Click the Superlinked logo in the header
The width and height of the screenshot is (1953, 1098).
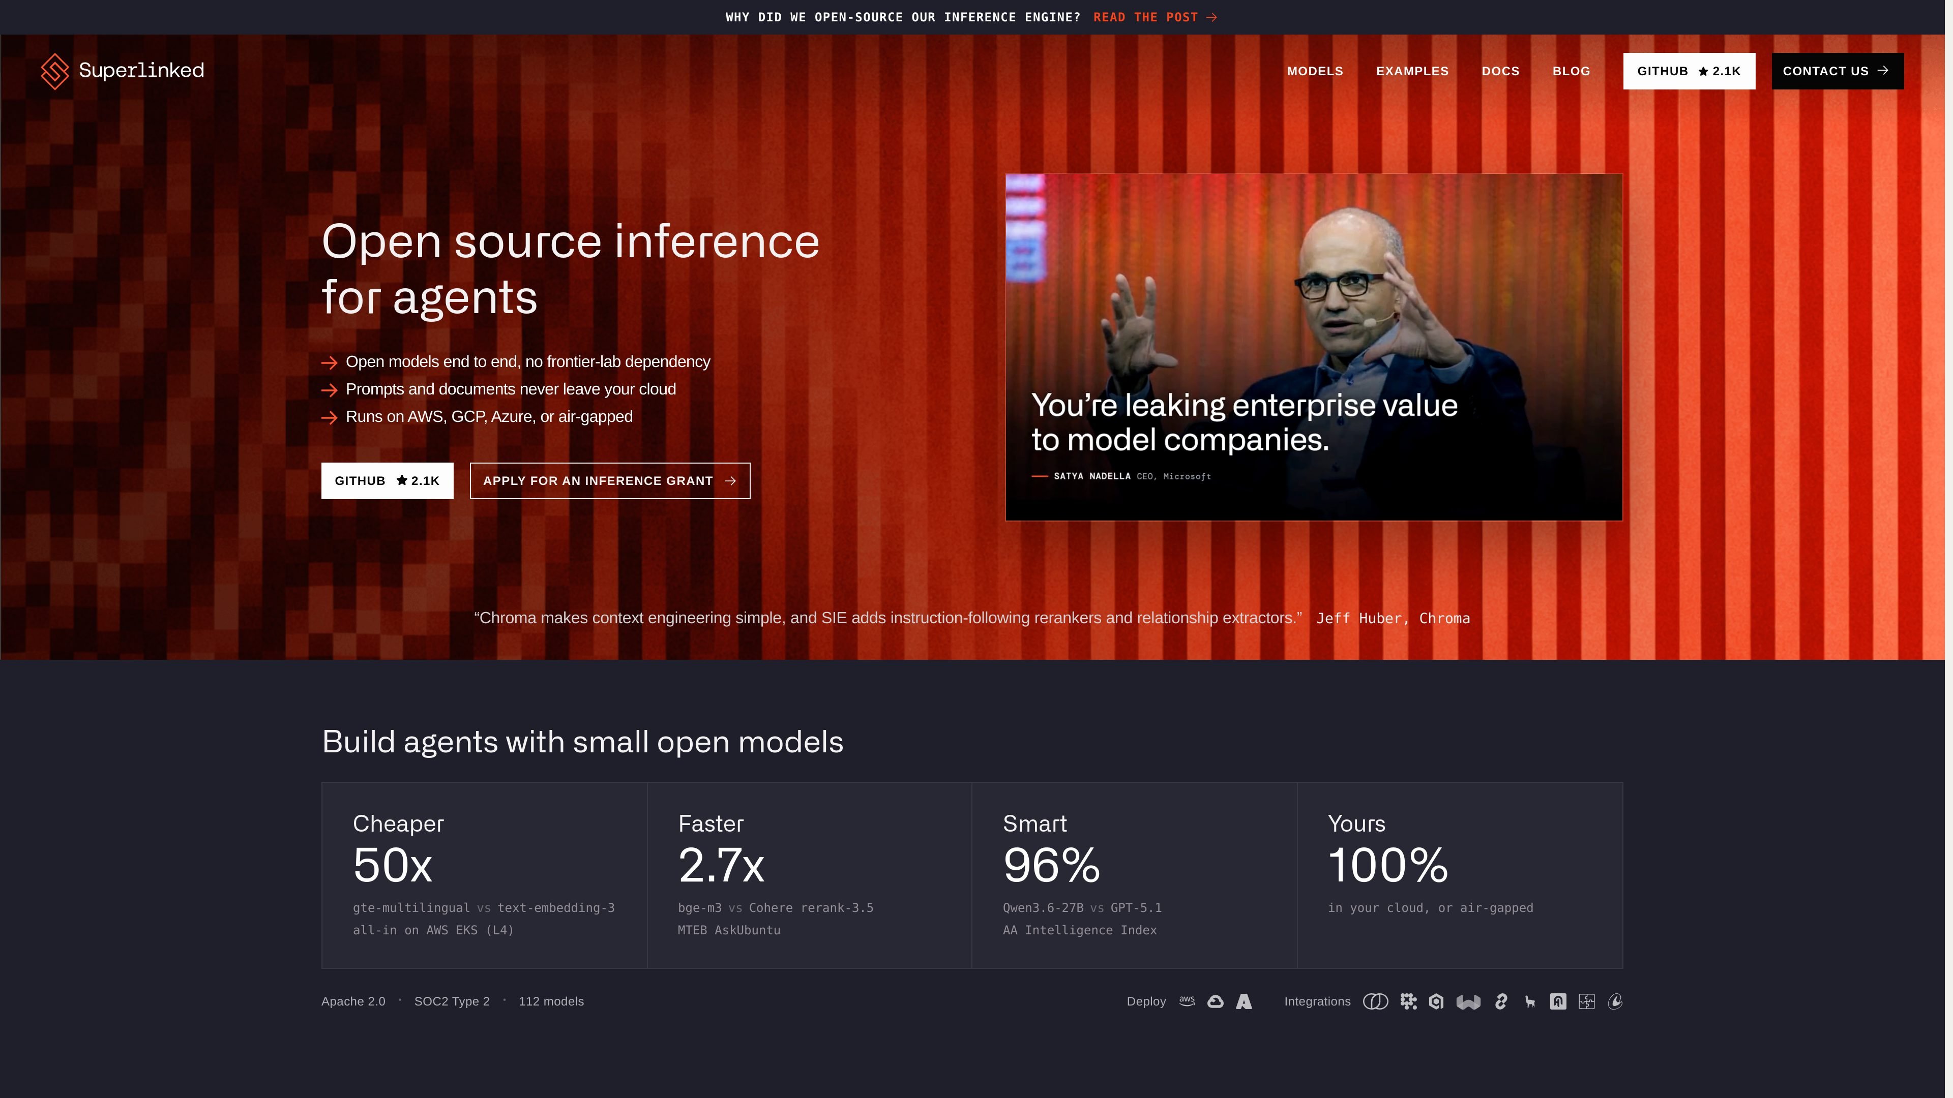[x=122, y=71]
